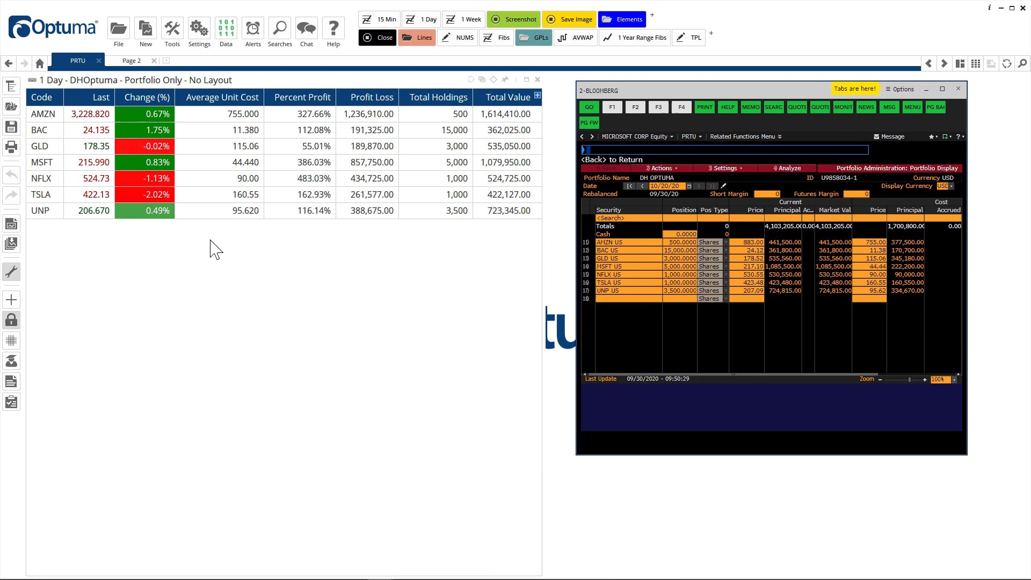The image size is (1031, 580).
Task: Click the Save Image toolbar button
Action: tap(569, 19)
